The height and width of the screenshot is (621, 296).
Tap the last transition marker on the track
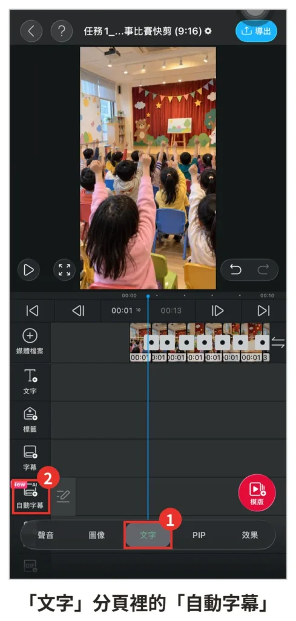pyautogui.click(x=262, y=342)
